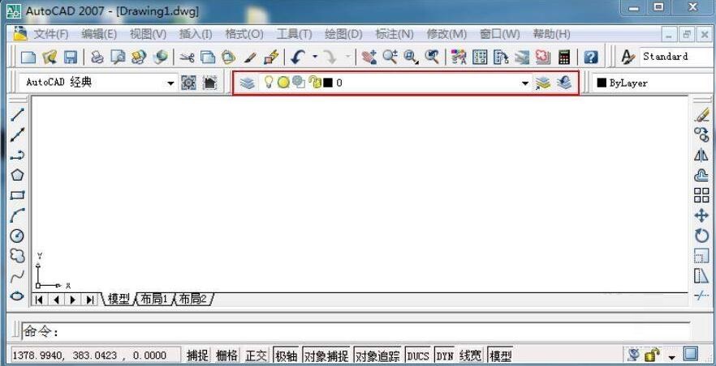Open the 格式(O) menu
716x366 pixels.
click(244, 34)
